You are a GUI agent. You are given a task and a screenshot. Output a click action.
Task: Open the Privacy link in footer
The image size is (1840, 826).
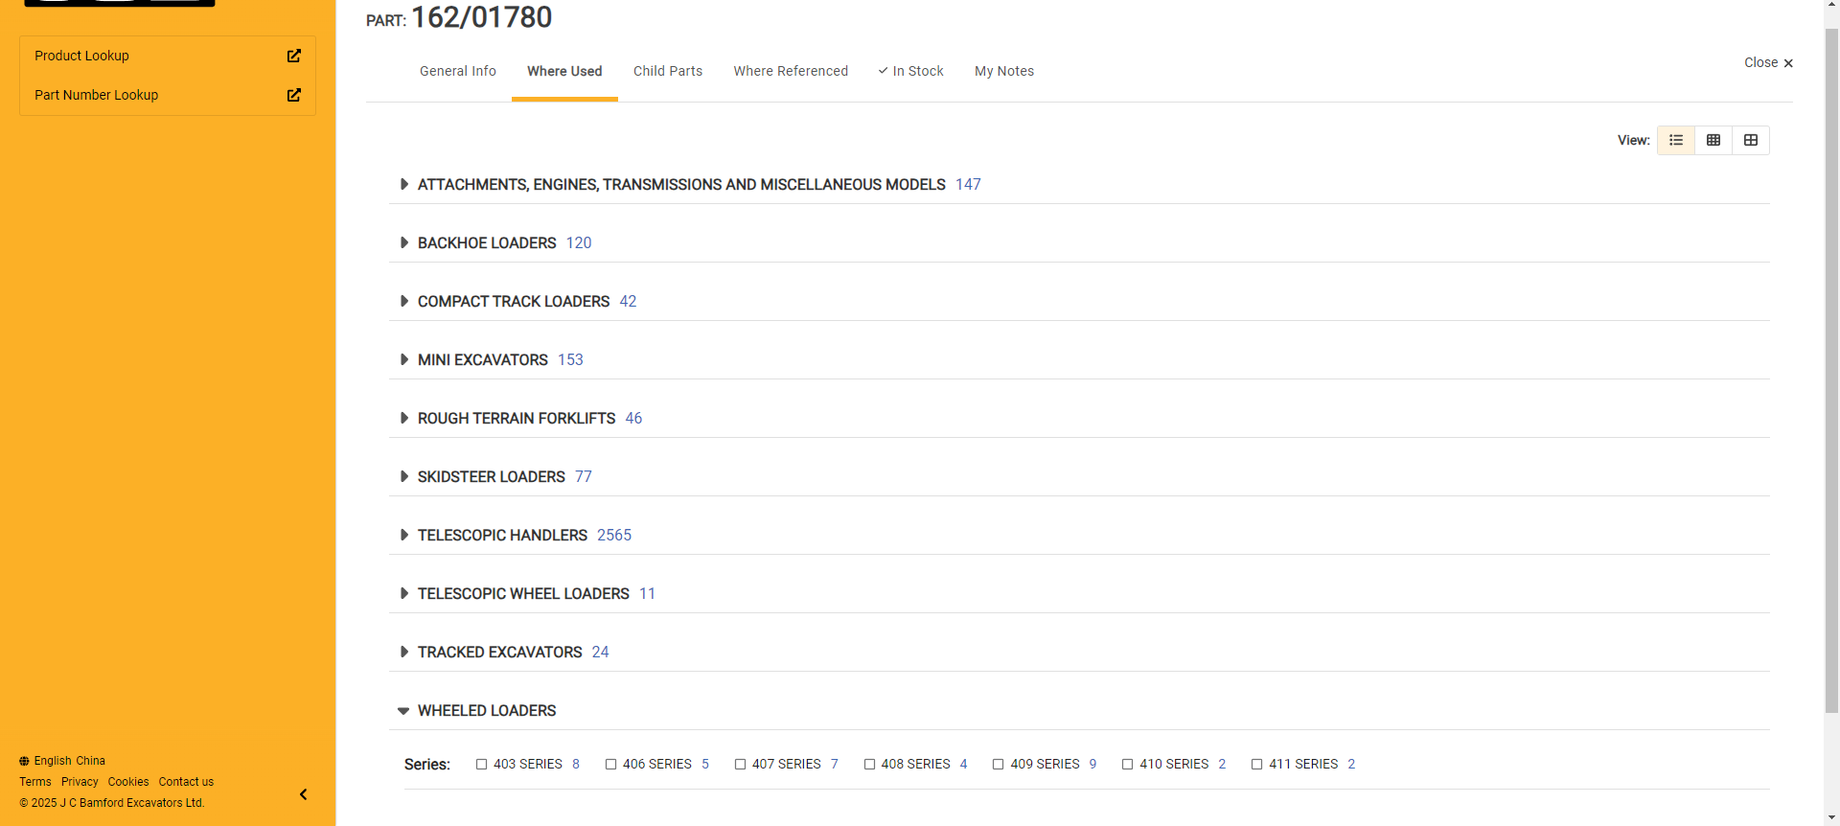pyautogui.click(x=80, y=782)
